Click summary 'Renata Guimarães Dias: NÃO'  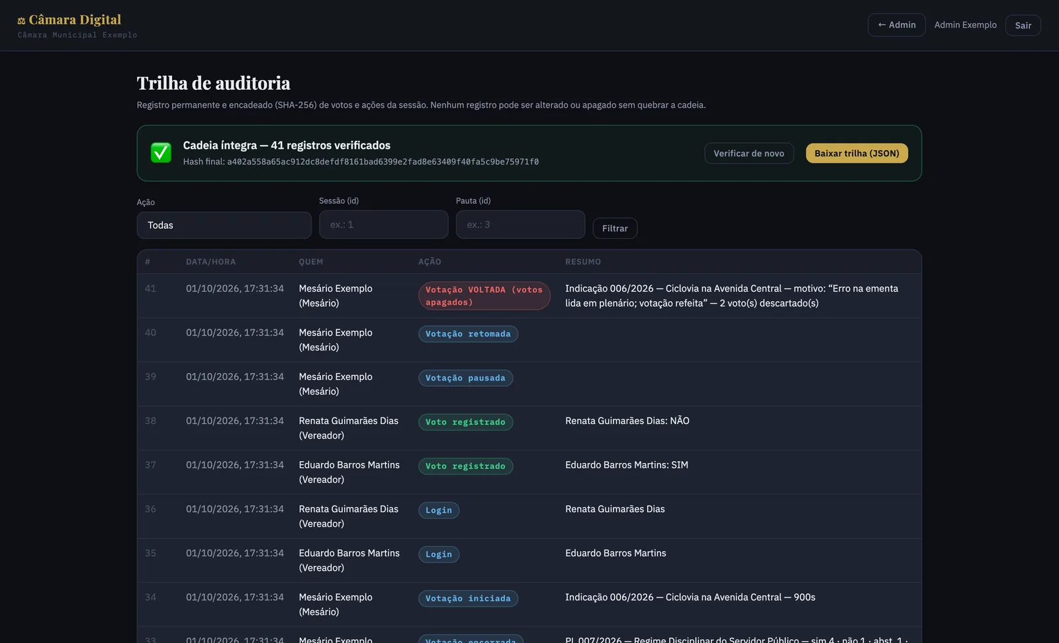click(x=627, y=421)
